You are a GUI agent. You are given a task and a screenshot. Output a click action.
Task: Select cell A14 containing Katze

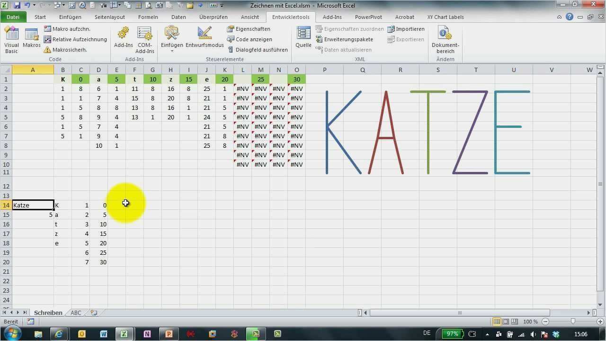33,205
